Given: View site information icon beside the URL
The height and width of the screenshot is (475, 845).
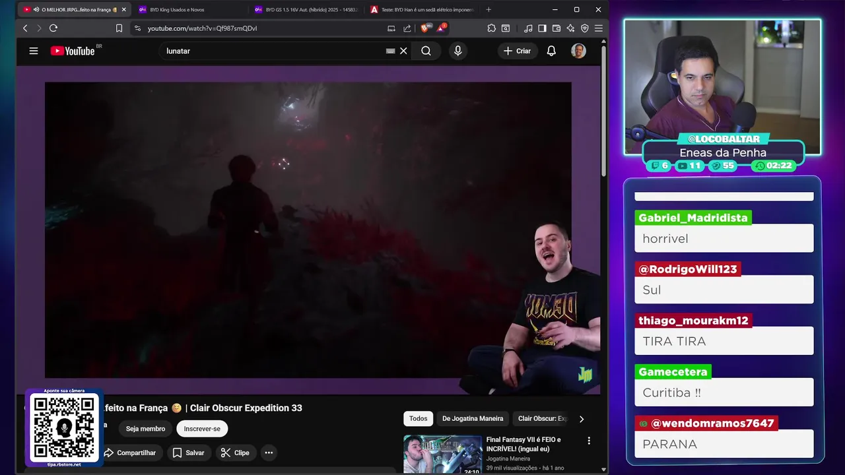Looking at the screenshot, I should point(137,28).
